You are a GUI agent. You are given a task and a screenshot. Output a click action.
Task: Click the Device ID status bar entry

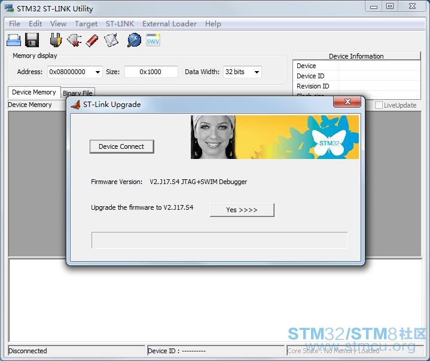pos(215,351)
